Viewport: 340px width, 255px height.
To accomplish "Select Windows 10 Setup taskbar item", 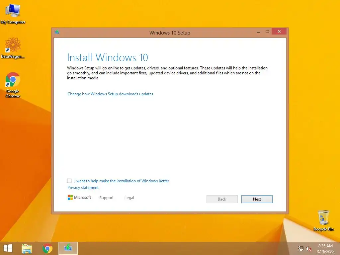I will click(68, 248).
